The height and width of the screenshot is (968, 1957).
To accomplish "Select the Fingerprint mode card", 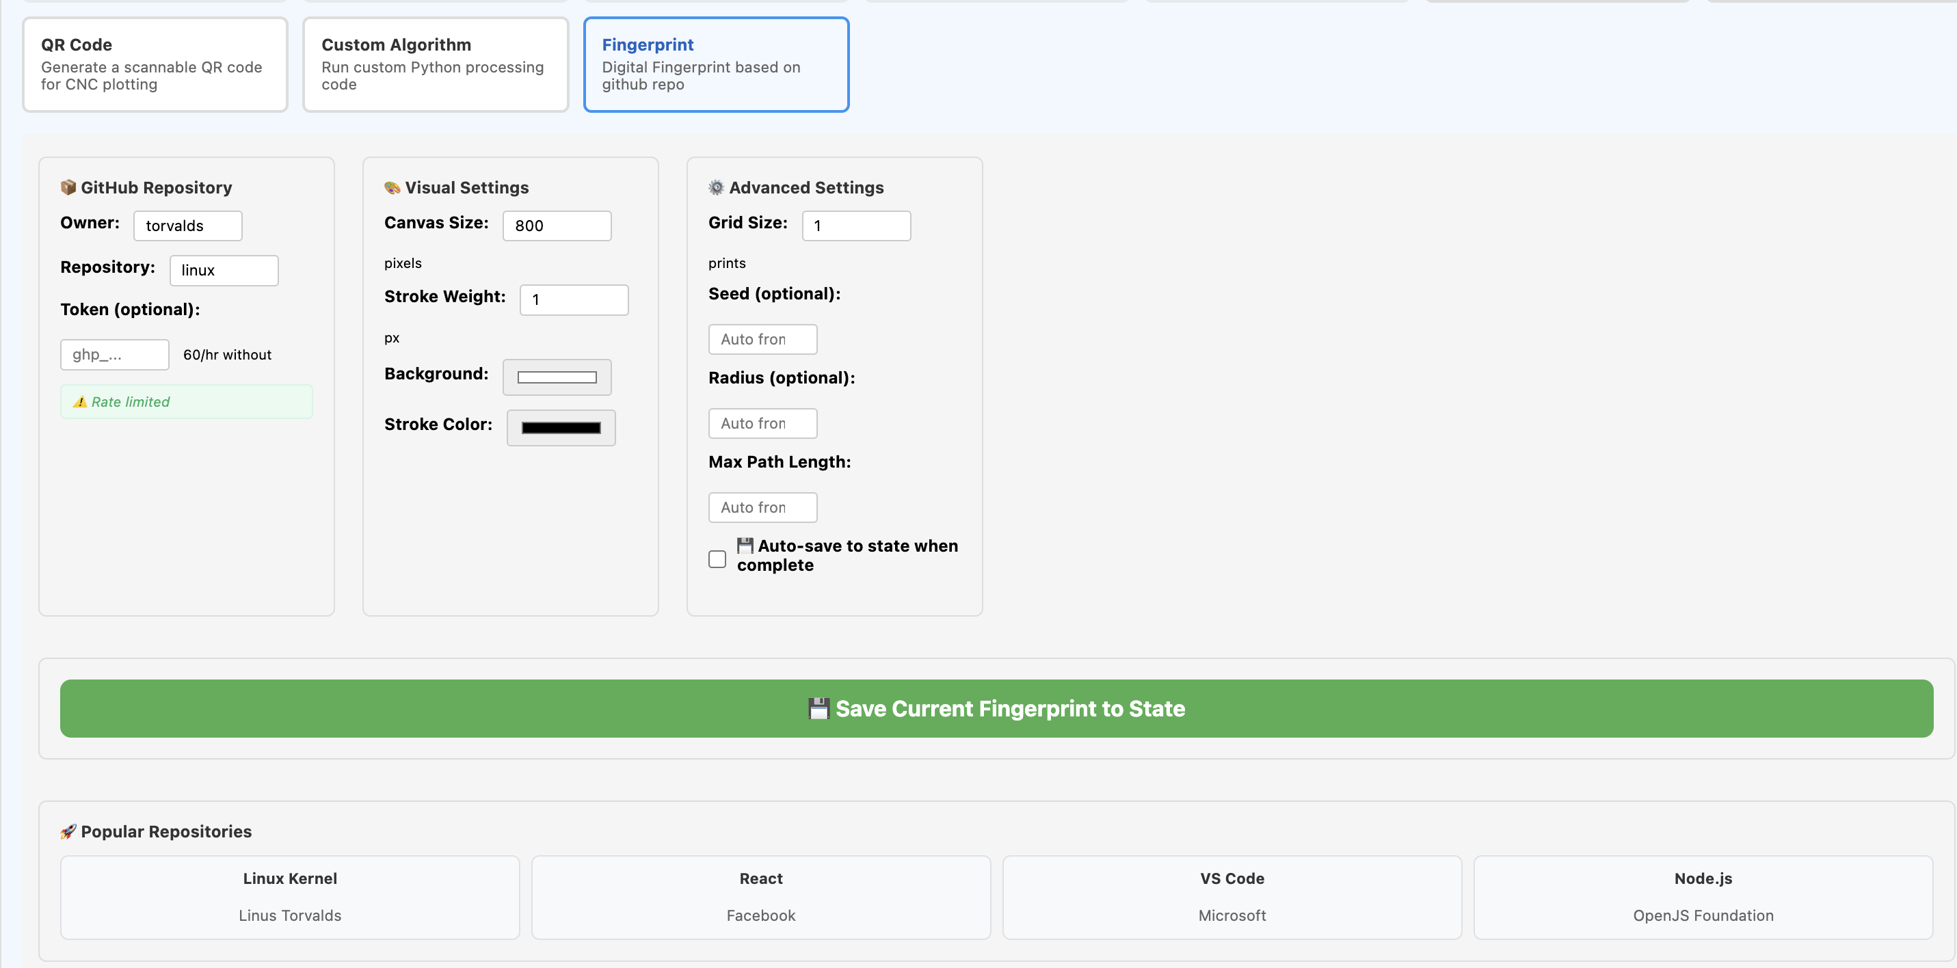I will click(x=716, y=64).
